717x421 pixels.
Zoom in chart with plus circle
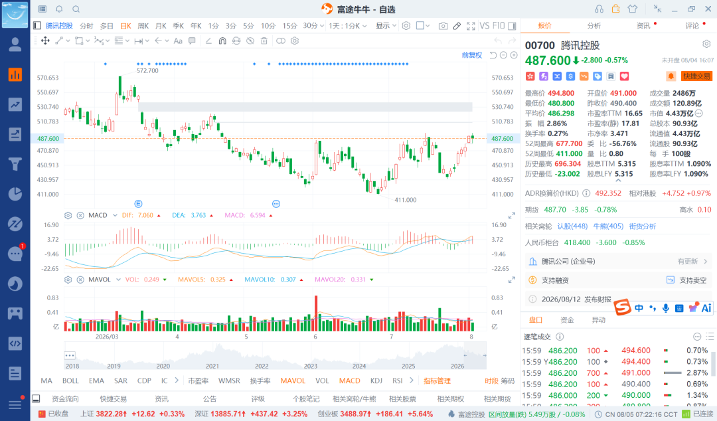point(514,55)
